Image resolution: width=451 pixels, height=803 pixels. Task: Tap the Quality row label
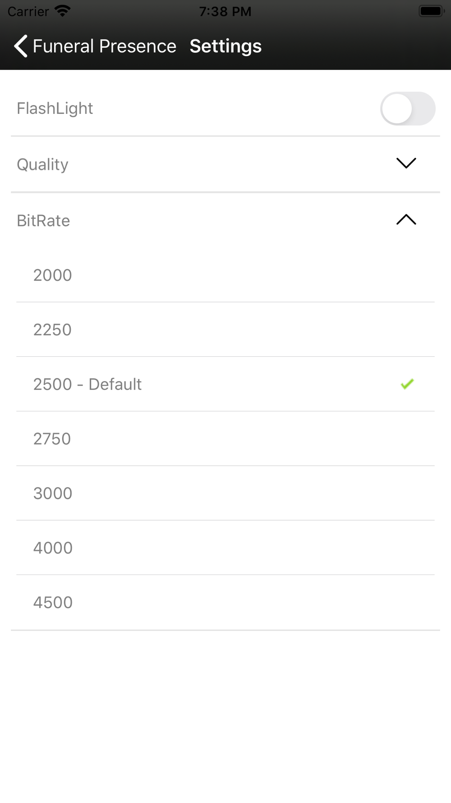pyautogui.click(x=42, y=164)
